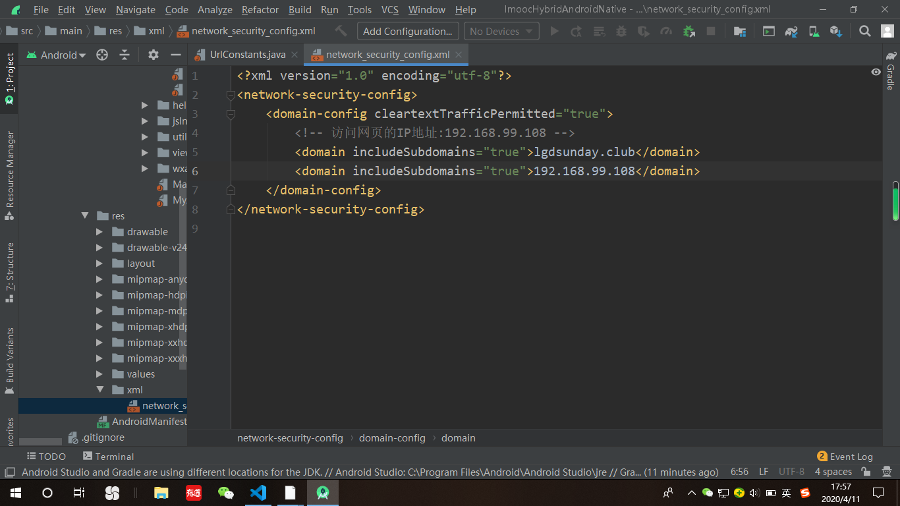Viewport: 900px width, 506px height.
Task: Click the Debug app bug icon
Action: [621, 31]
